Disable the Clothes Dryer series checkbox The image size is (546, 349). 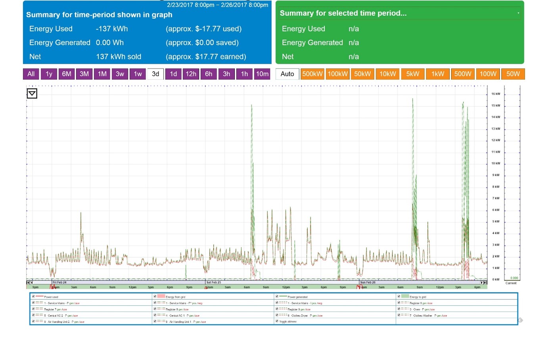tap(277, 315)
